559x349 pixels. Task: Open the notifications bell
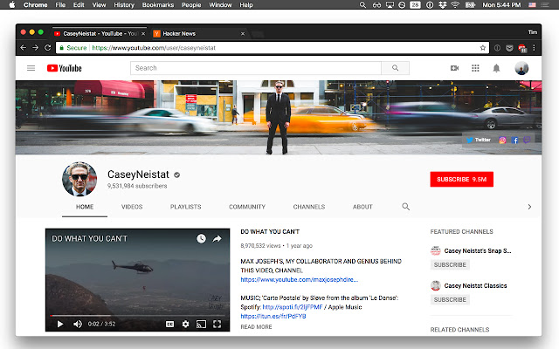(x=496, y=68)
